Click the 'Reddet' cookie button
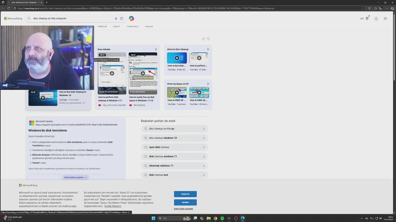This screenshot has width=396, height=222. (185, 202)
